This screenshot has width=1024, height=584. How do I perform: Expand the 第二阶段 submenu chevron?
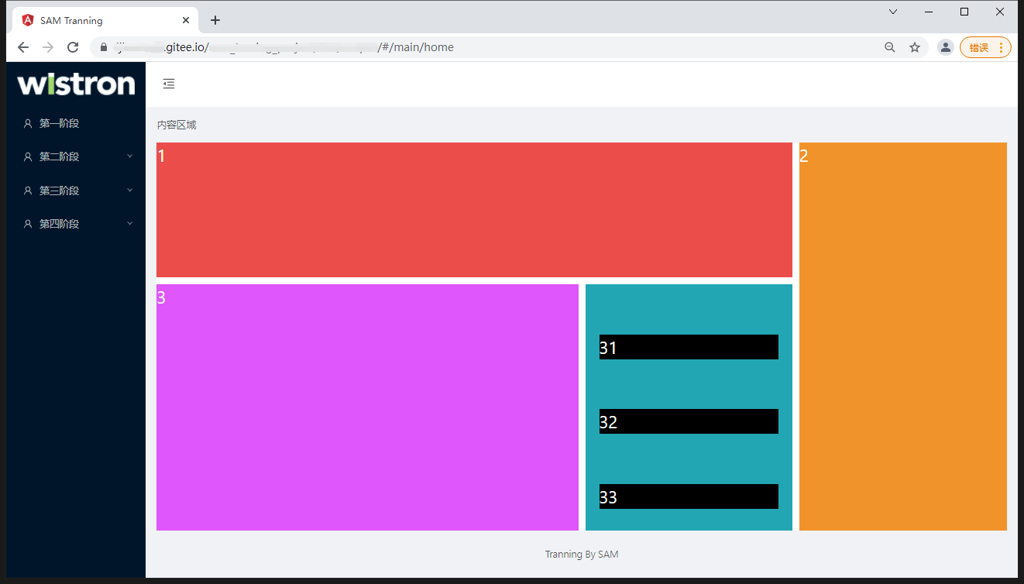(x=129, y=156)
